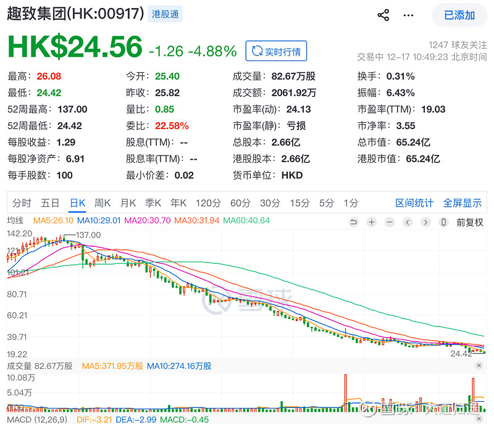
Task: Click the chart reset undo icon
Action: [x=353, y=223]
